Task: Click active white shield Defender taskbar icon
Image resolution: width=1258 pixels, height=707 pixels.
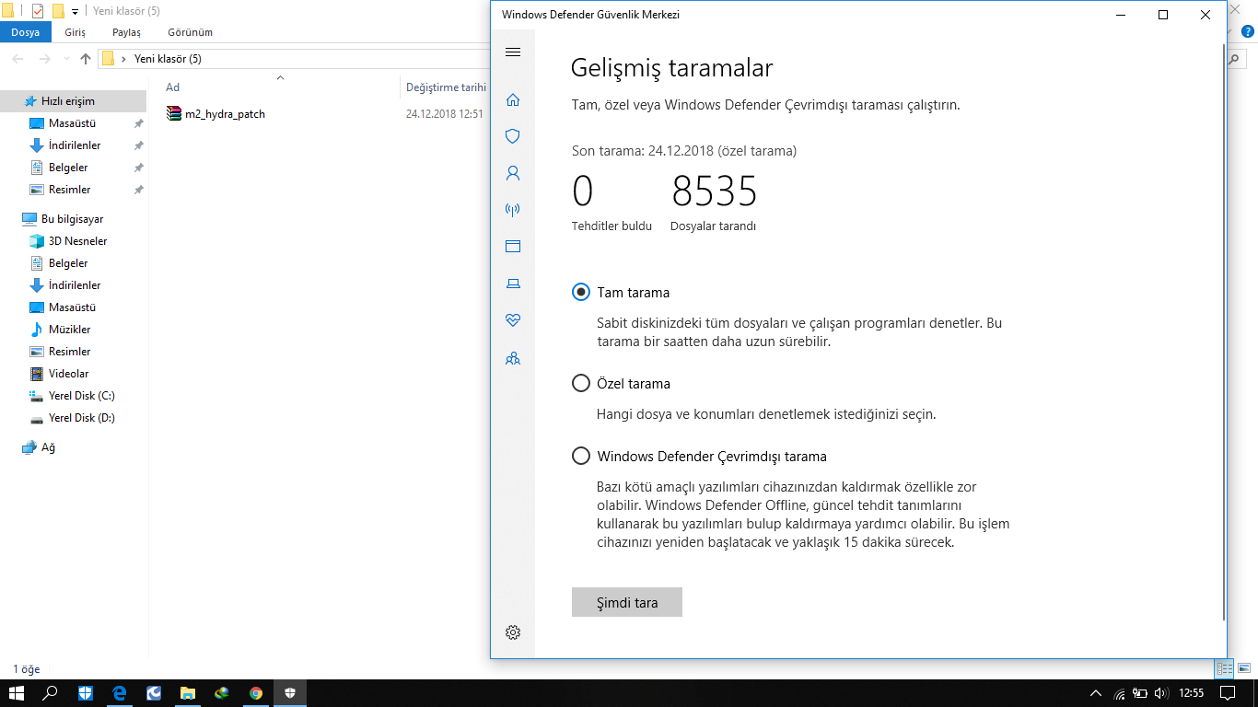Action: [290, 693]
